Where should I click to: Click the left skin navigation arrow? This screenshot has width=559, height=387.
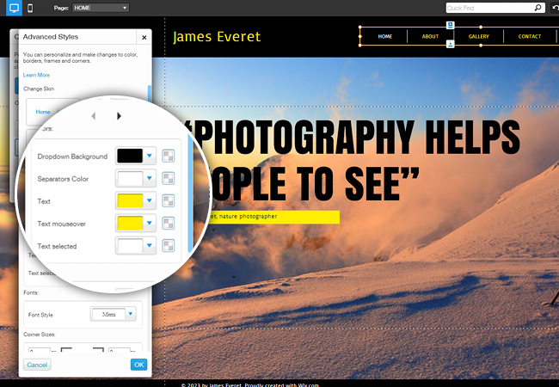tap(94, 116)
